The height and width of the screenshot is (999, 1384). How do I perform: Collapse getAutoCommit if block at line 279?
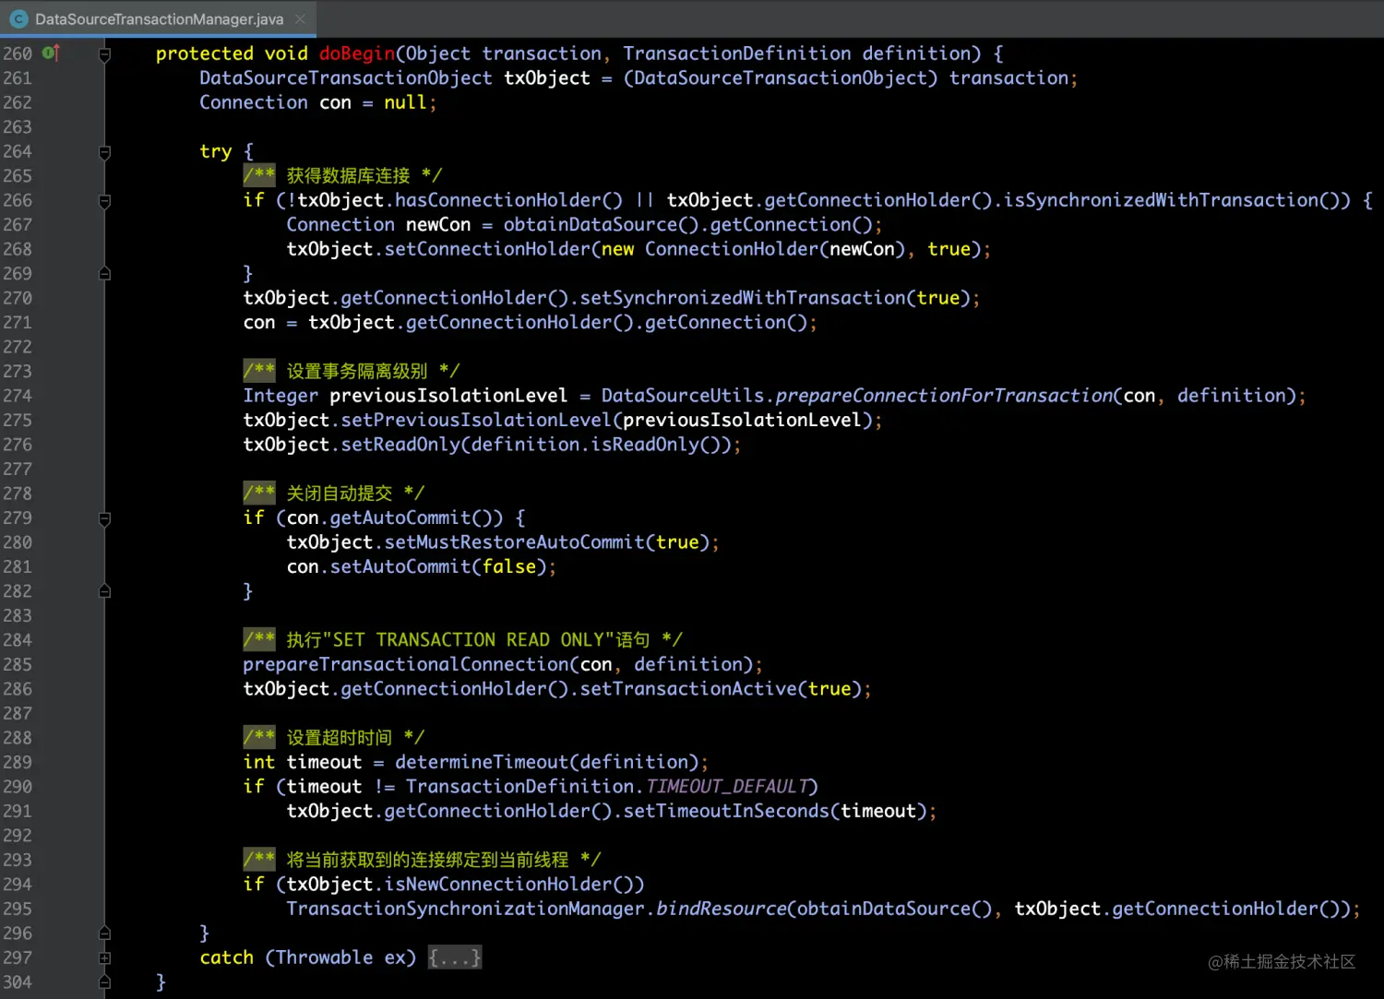coord(104,518)
